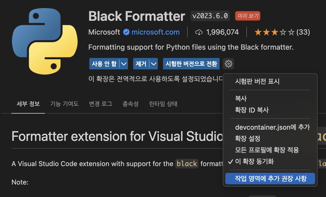Choose 모든 프로필에 확장 적용 menu item
Screen dimensions: 326x197
coord(270,150)
